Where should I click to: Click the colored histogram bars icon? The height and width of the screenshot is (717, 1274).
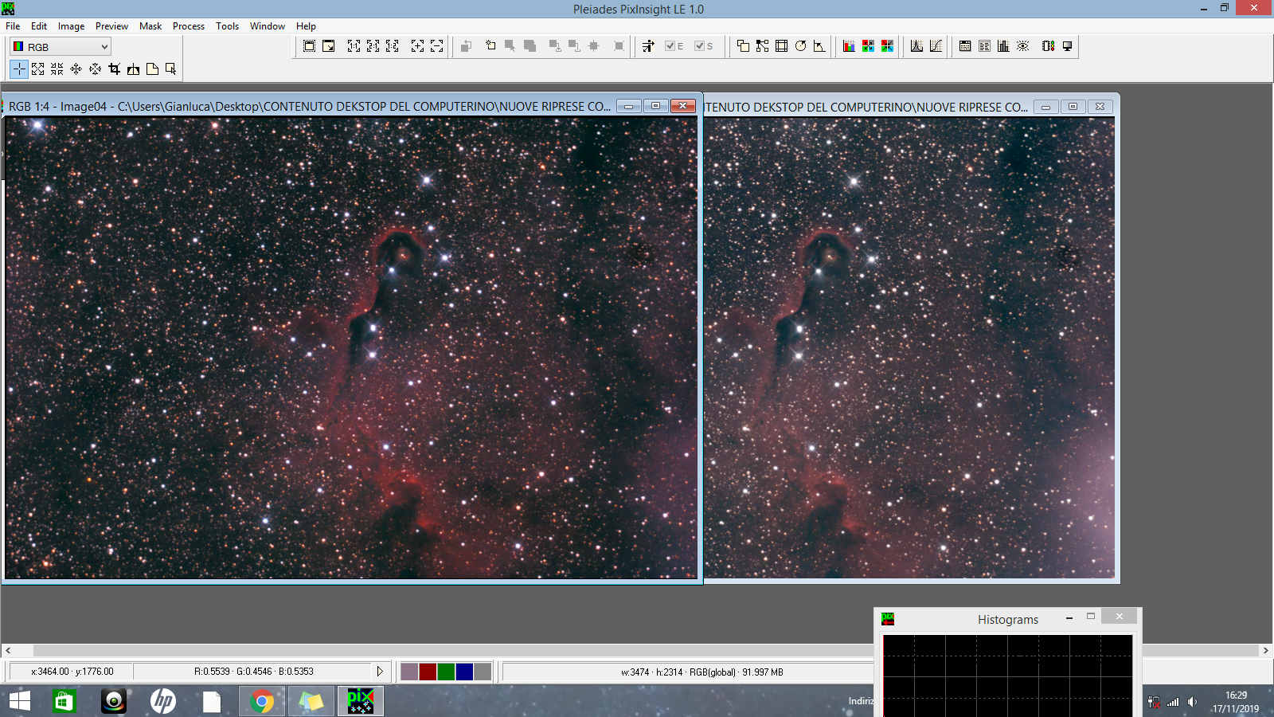(x=849, y=46)
